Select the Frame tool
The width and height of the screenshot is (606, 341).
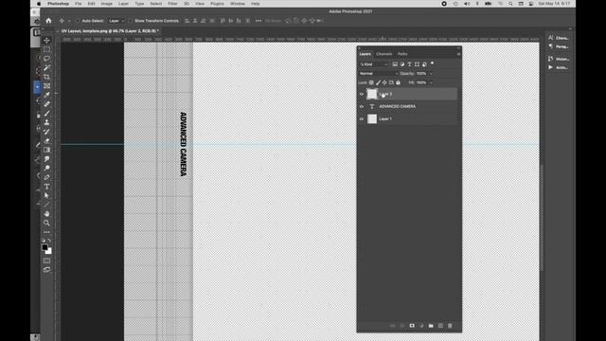pyautogui.click(x=46, y=86)
